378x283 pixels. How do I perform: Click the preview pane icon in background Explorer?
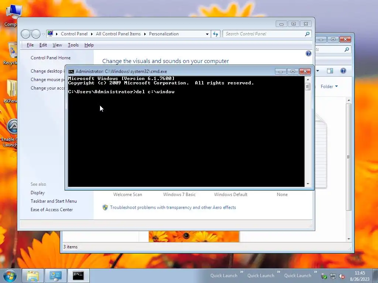click(330, 71)
